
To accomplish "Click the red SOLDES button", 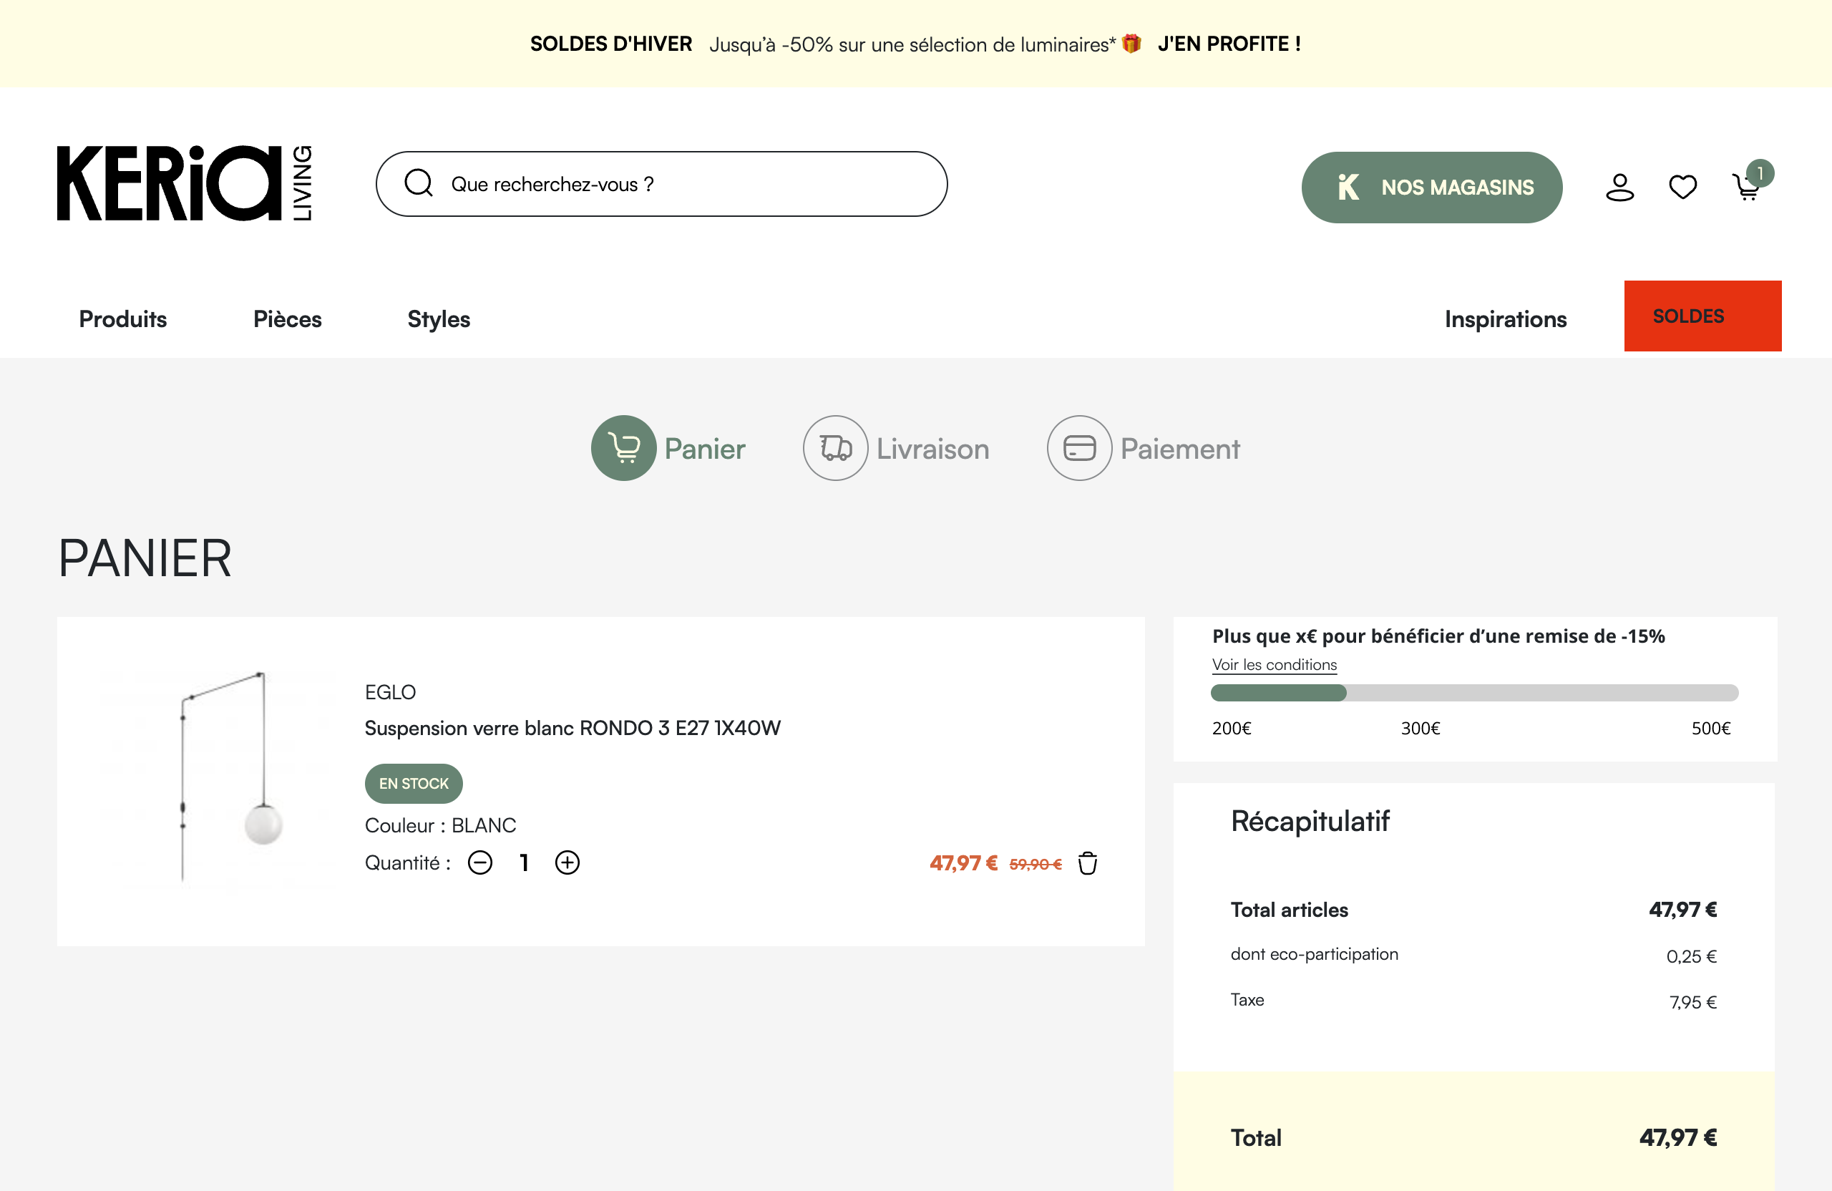I will click(x=1702, y=316).
